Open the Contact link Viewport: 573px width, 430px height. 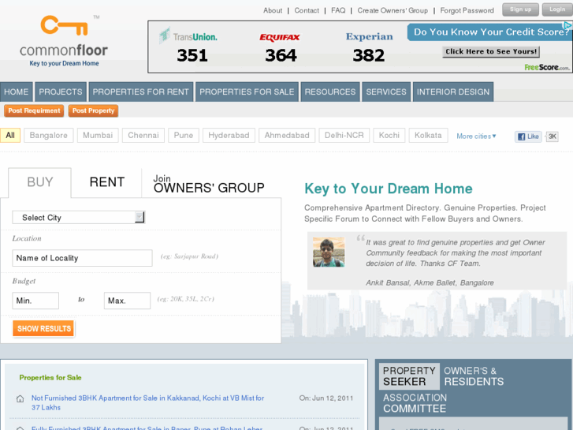tap(307, 10)
